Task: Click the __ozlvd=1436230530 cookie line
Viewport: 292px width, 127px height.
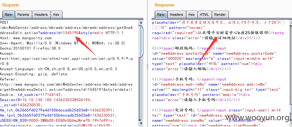Action: click(21, 105)
